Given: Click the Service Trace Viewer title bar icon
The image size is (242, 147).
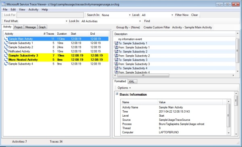Looking at the screenshot, I should point(4,4).
